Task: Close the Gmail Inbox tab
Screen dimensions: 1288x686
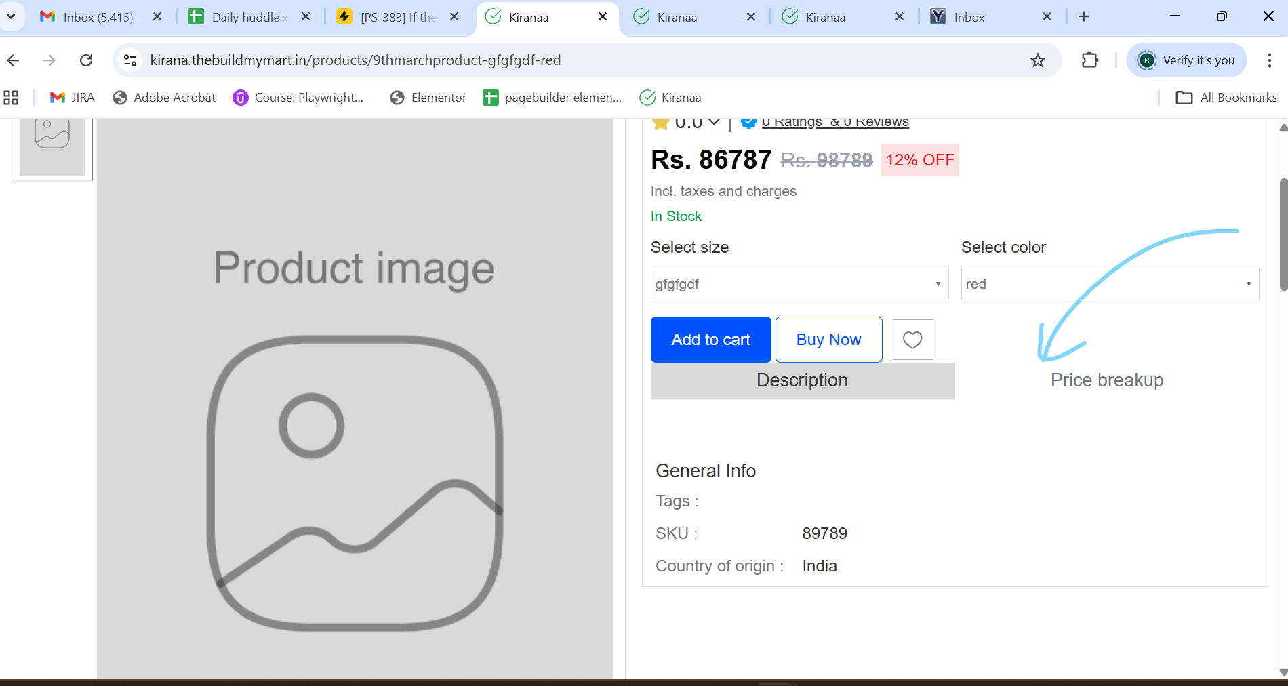Action: point(157,16)
